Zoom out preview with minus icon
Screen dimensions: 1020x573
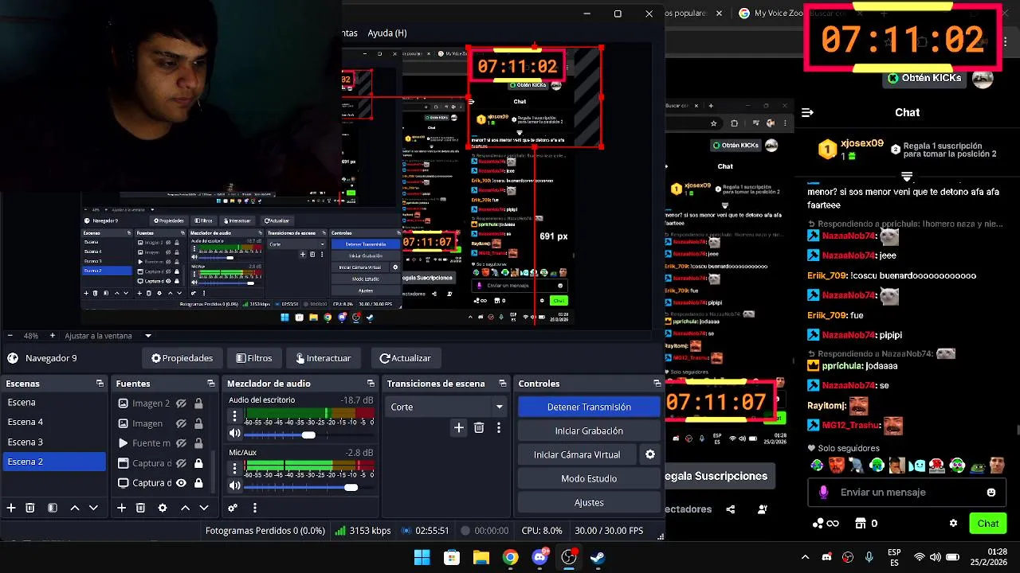click(10, 336)
